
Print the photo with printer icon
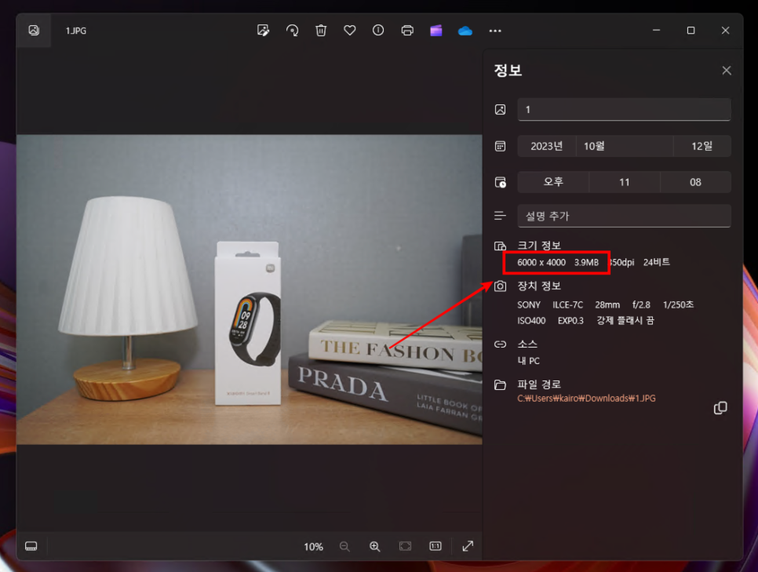pyautogui.click(x=407, y=31)
